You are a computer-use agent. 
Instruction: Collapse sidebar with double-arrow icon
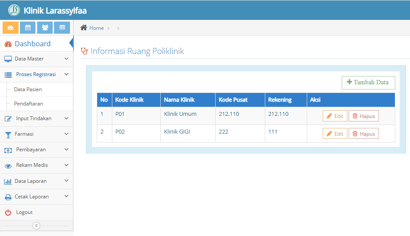[36, 226]
